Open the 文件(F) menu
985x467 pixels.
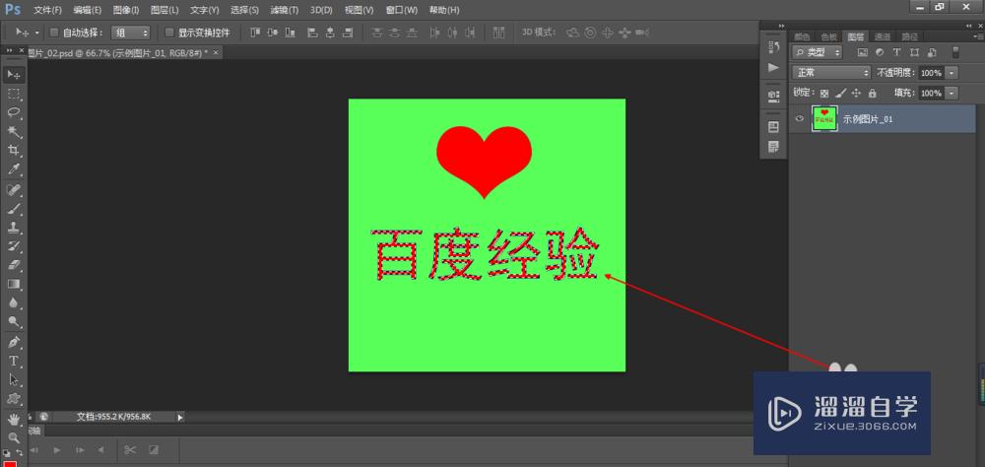click(x=47, y=10)
